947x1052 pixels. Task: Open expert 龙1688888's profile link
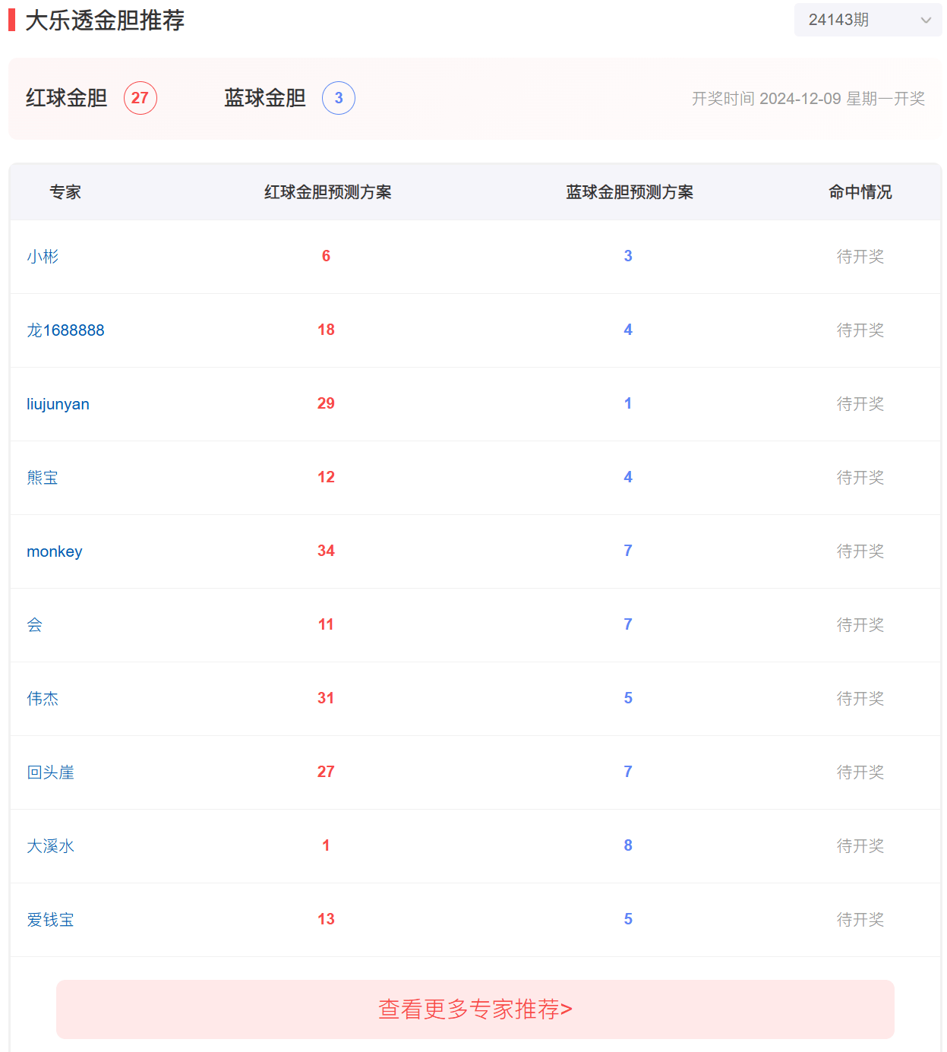65,330
